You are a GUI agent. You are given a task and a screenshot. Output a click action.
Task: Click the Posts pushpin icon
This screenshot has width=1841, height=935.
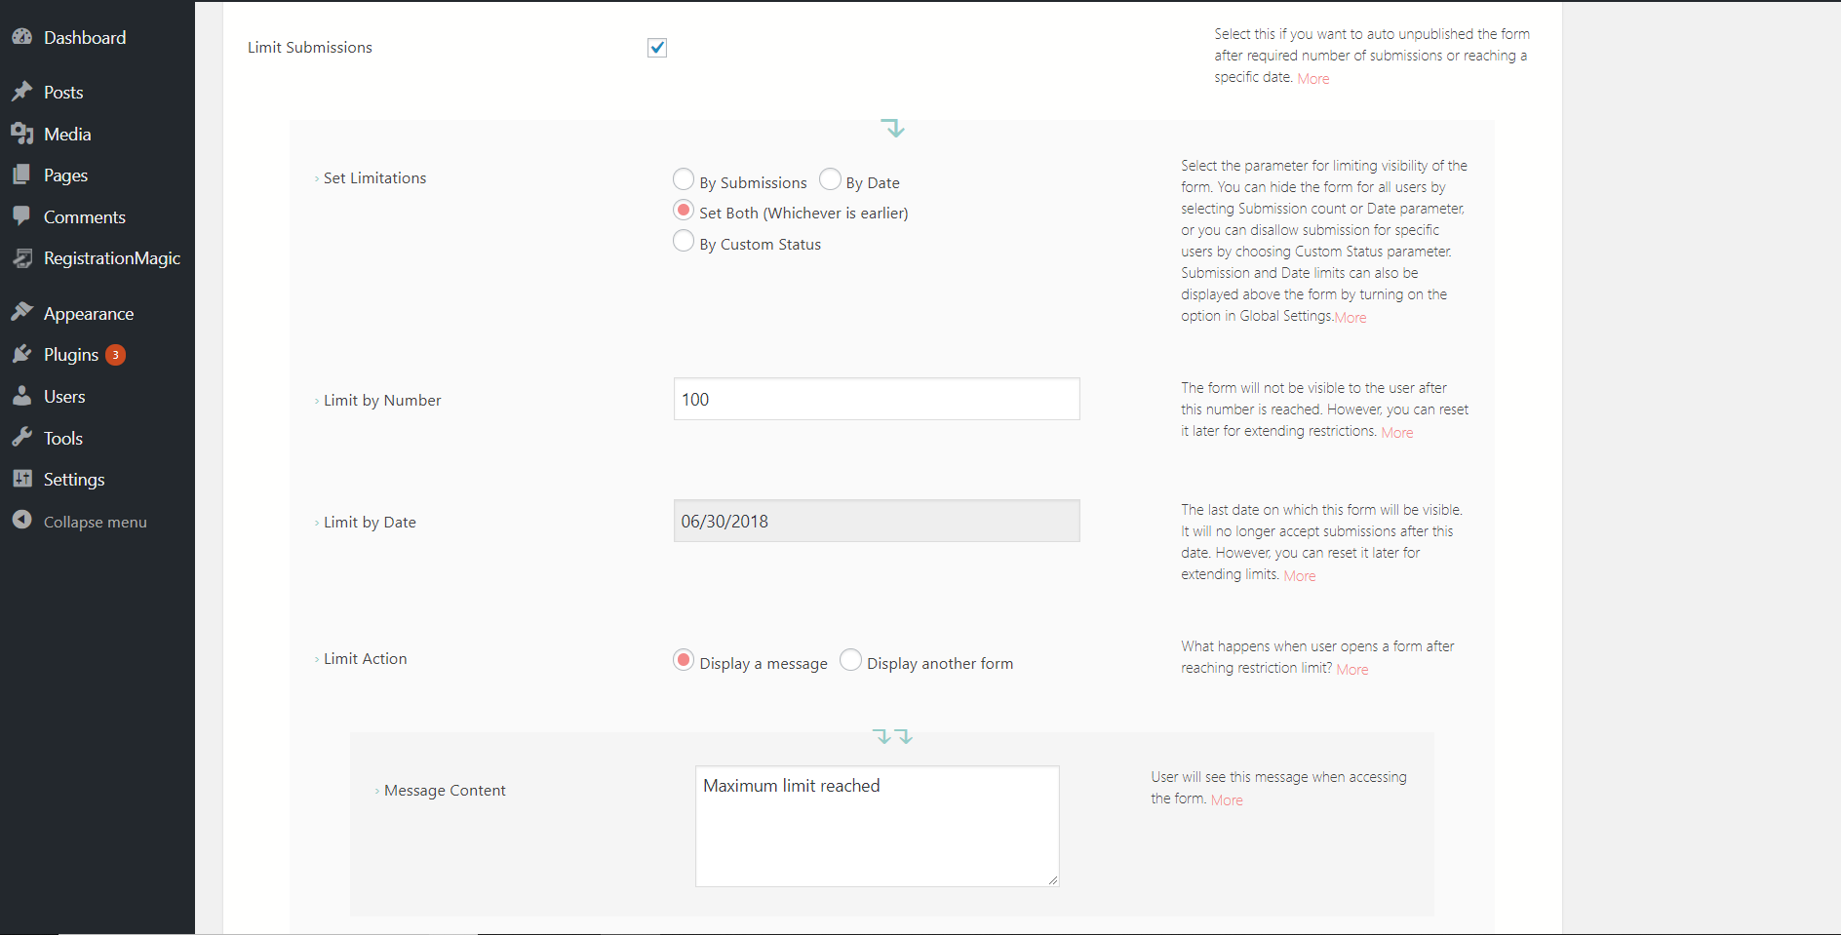click(22, 92)
